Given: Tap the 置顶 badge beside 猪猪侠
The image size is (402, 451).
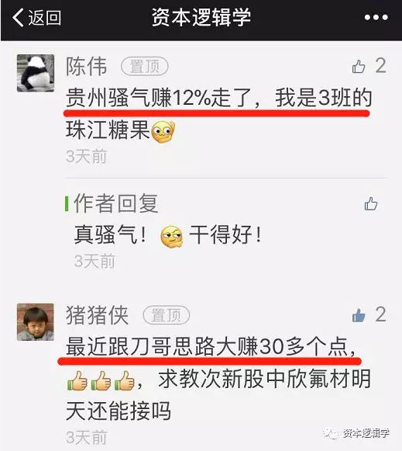Looking at the screenshot, I should tap(167, 315).
